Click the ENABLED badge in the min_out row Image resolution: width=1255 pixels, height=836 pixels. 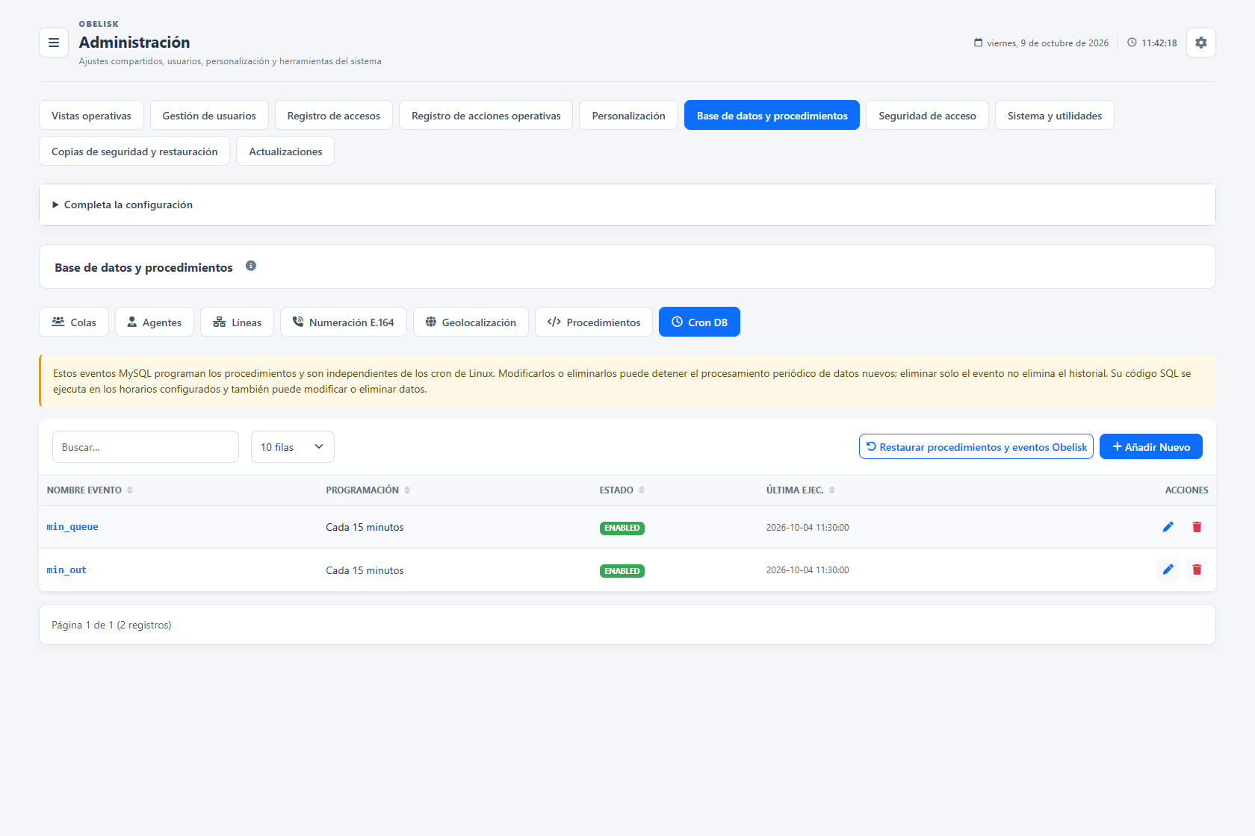[622, 571]
